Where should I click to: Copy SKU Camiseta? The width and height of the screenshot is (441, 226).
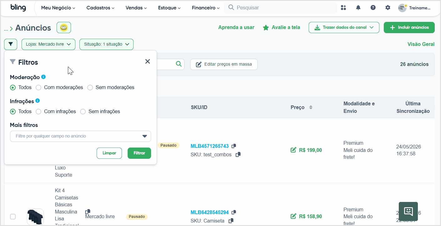click(231, 221)
